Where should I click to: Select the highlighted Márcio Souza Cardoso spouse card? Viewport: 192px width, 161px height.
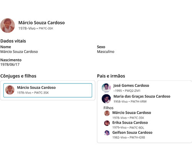(48, 90)
